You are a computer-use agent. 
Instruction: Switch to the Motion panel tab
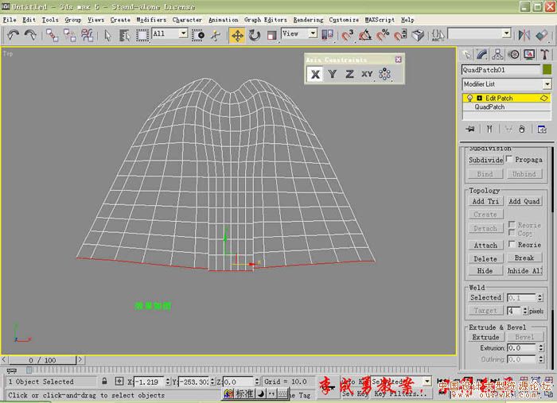[513, 54]
